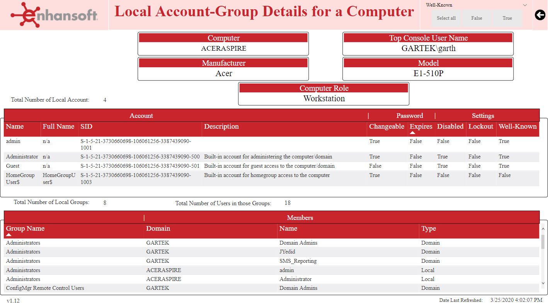Click the Date Last Refreshed timestamp
Screen dimensions: 548x308
pyautogui.click(x=516, y=300)
